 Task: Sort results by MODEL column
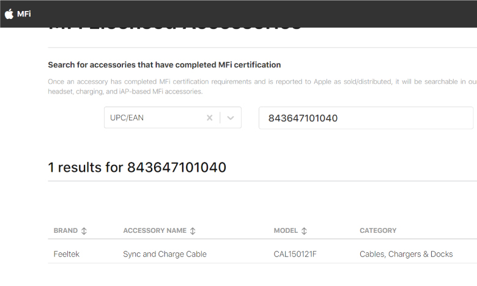coord(290,230)
